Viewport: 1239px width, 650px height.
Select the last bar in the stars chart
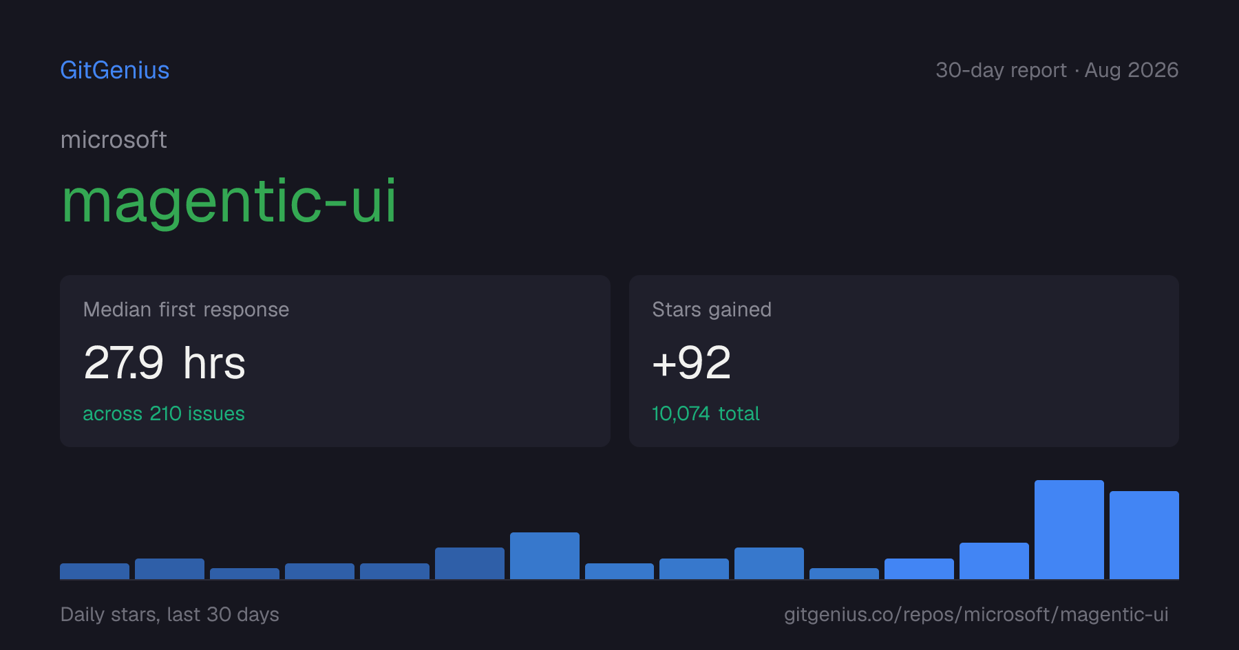tap(1144, 535)
